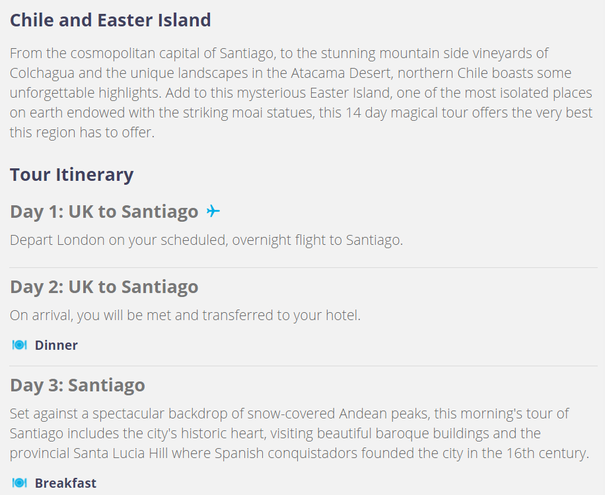
Task: Click the Dinner meal label
Action: 56,345
